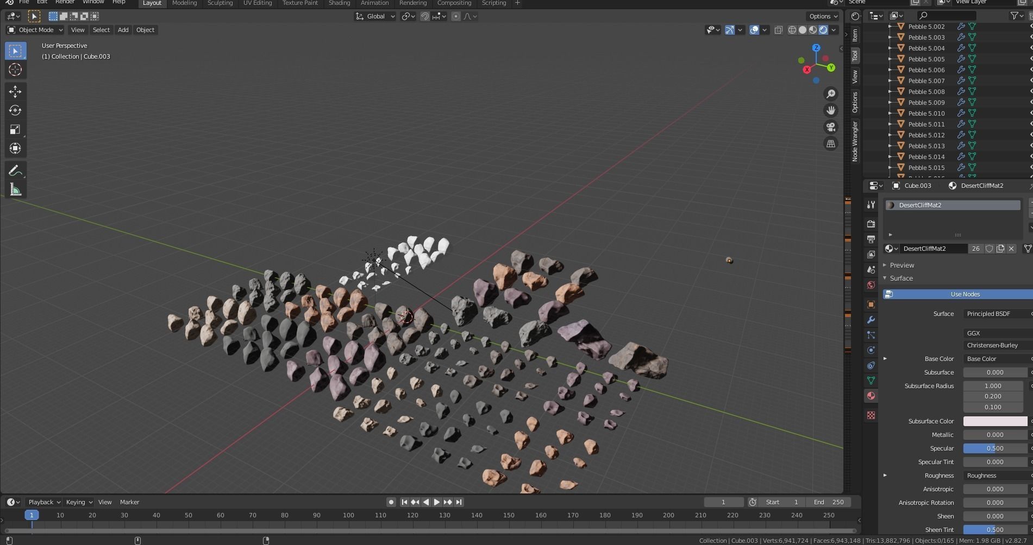Unlink DesertCliffMat2 with X button
Image resolution: width=1033 pixels, height=545 pixels.
1011,249
